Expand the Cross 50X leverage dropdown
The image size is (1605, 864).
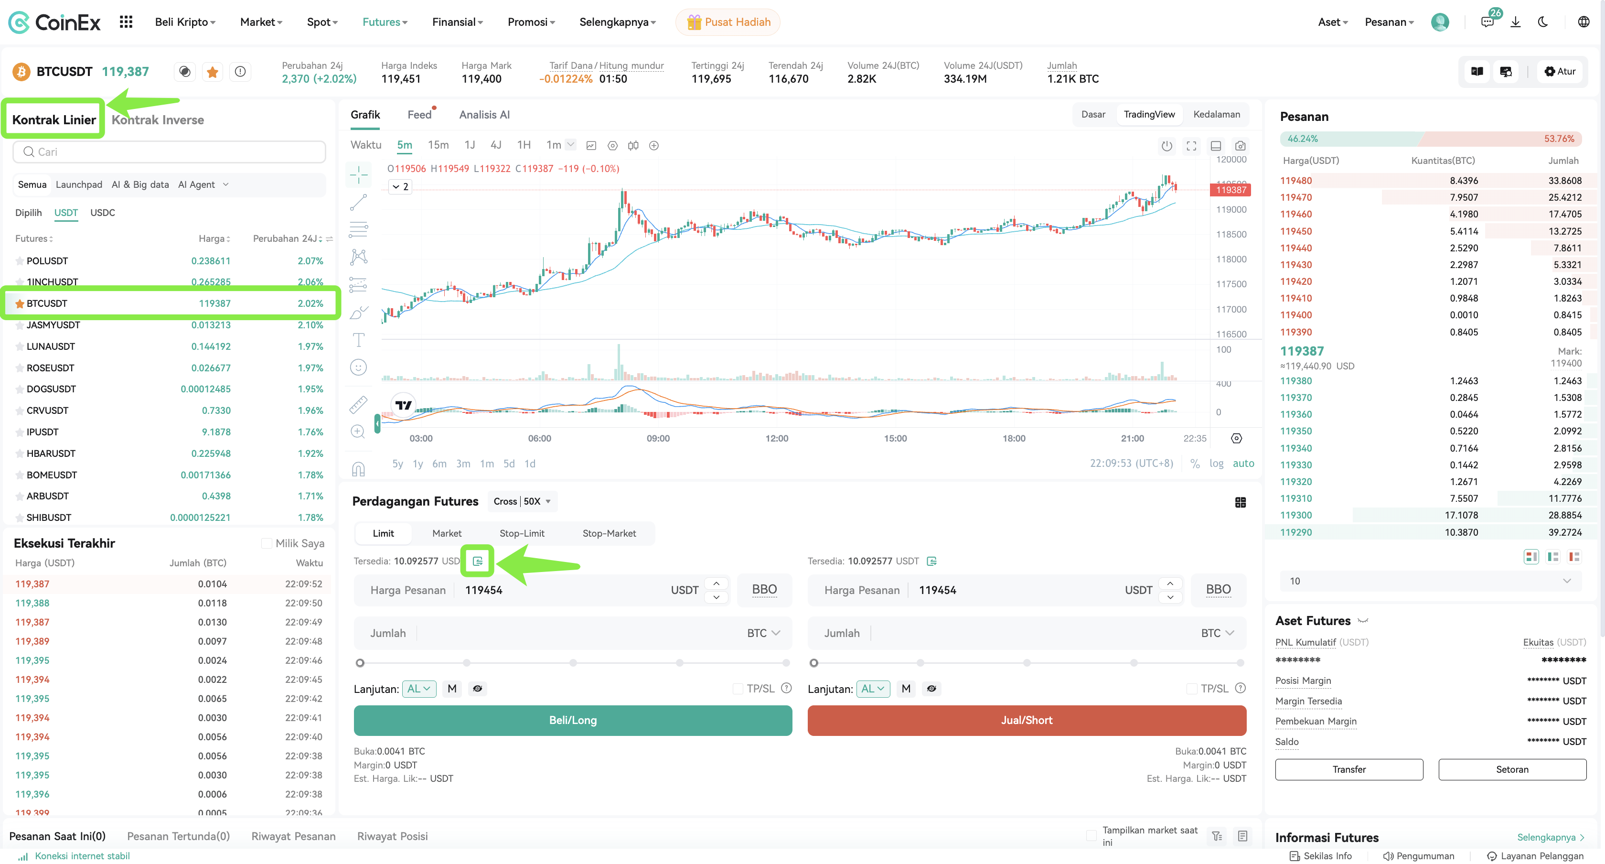click(522, 501)
